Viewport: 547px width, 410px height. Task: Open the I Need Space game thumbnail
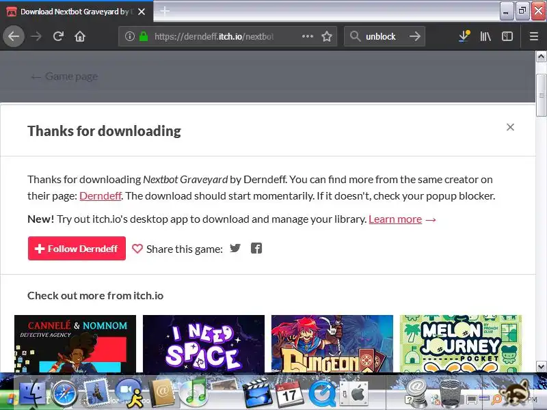coord(204,344)
